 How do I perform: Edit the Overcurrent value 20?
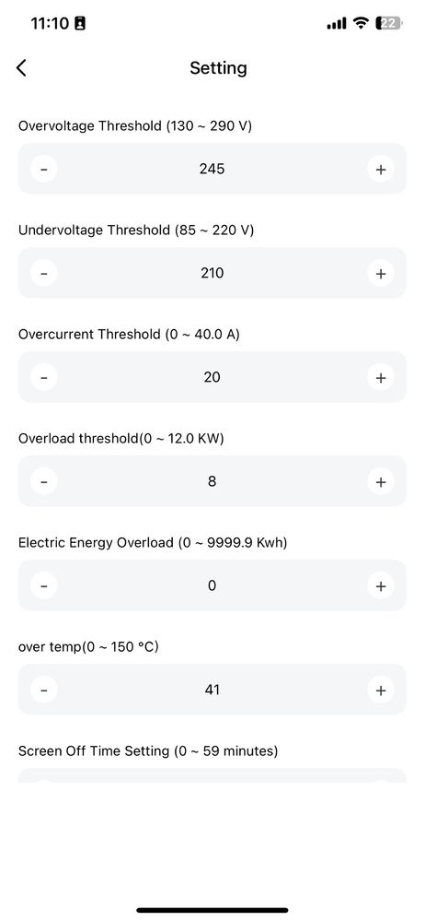click(x=212, y=377)
